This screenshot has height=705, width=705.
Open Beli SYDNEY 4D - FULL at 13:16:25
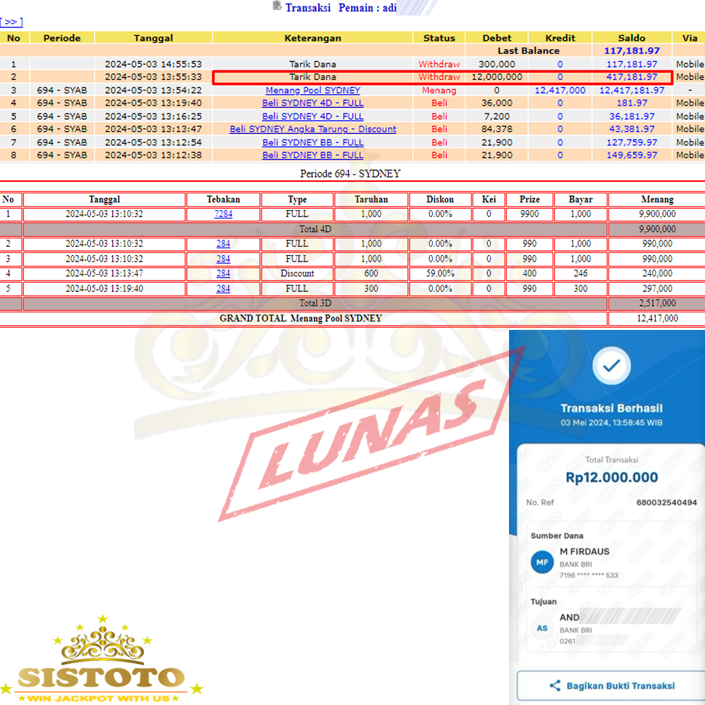(x=312, y=116)
